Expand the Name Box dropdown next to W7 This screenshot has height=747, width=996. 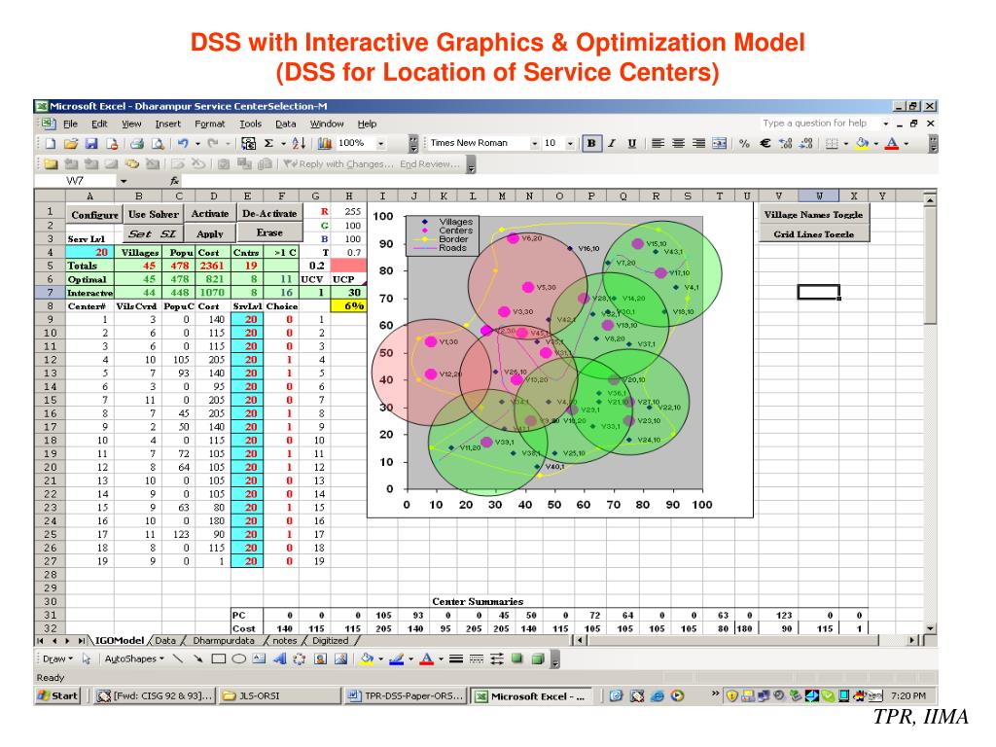[124, 181]
